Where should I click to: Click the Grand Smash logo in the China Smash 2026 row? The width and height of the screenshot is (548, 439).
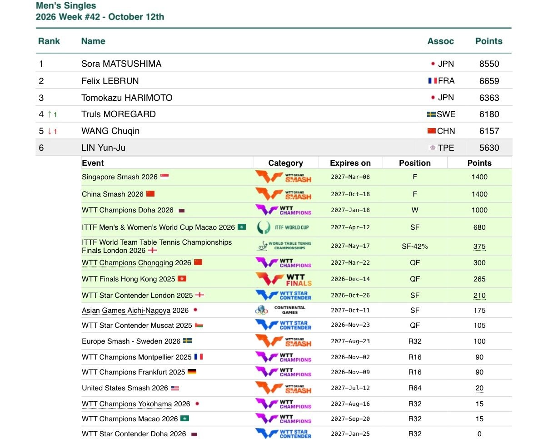tap(284, 194)
